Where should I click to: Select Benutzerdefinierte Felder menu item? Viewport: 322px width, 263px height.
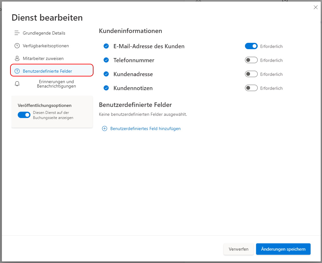(x=52, y=71)
